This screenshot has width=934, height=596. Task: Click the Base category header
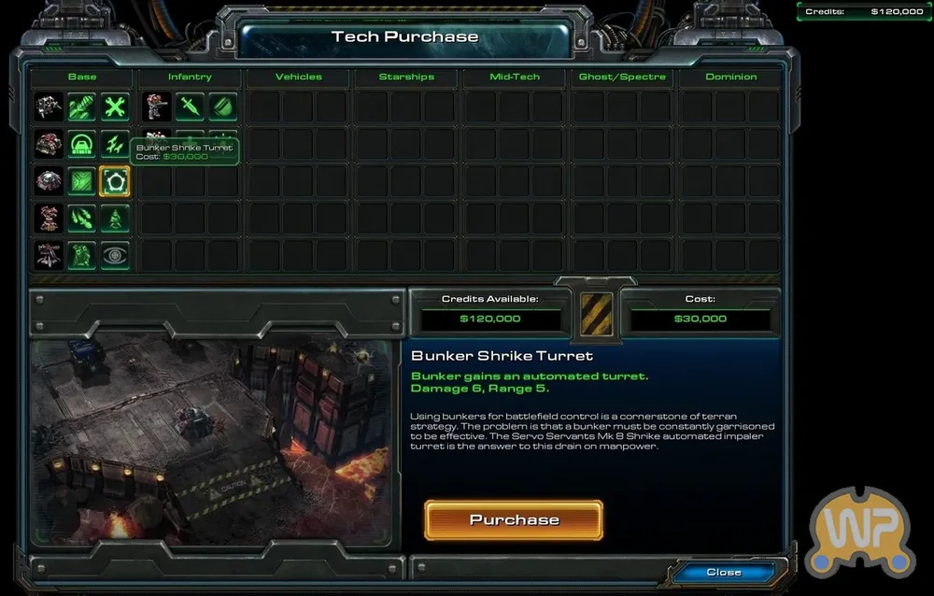coord(82,77)
